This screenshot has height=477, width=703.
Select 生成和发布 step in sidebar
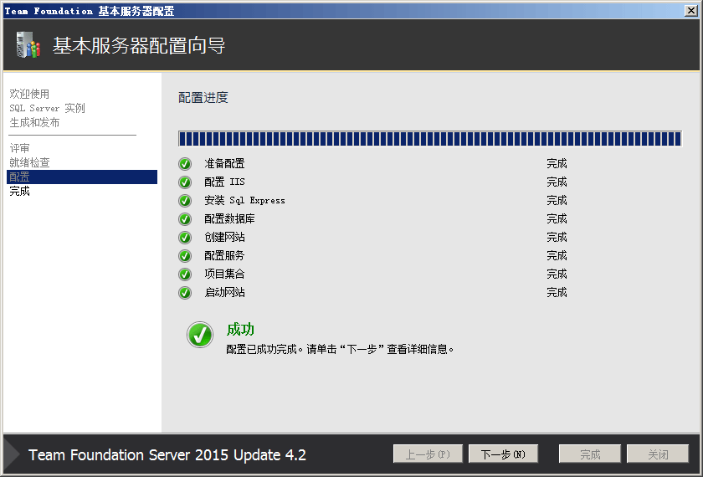(34, 122)
